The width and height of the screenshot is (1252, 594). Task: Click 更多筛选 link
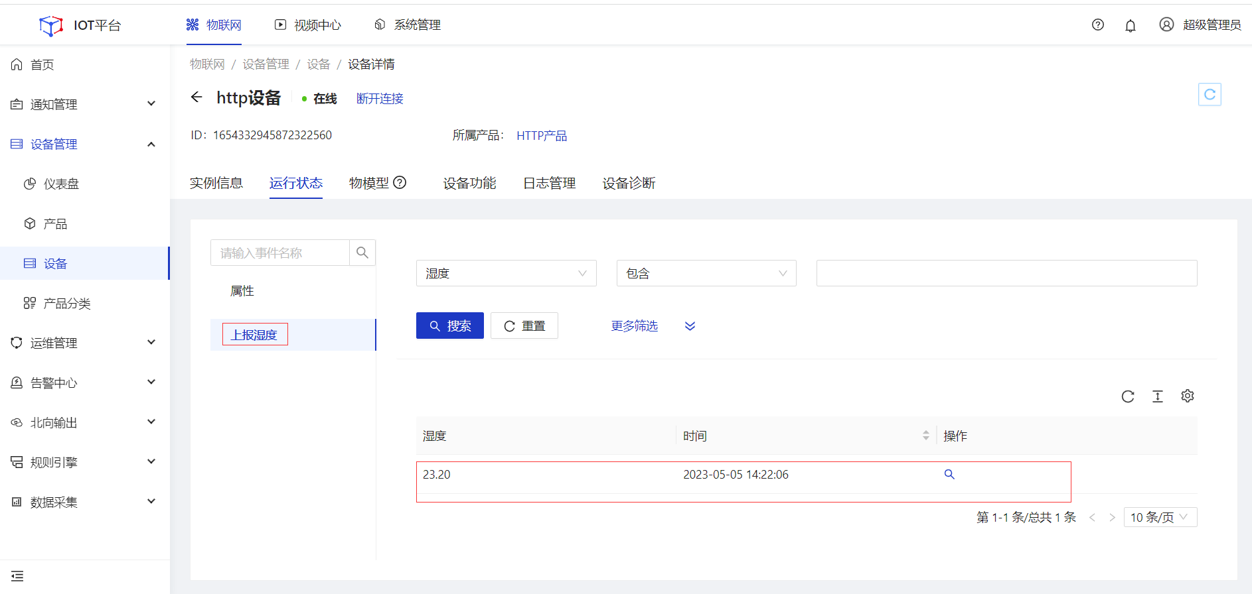point(635,326)
